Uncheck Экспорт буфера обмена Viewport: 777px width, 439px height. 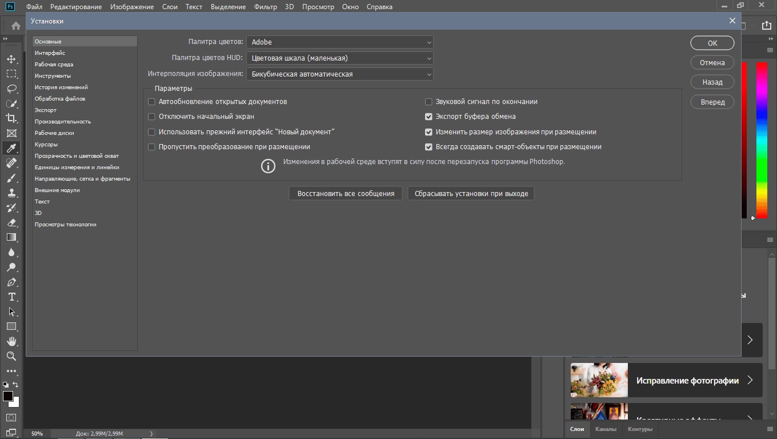coord(428,117)
